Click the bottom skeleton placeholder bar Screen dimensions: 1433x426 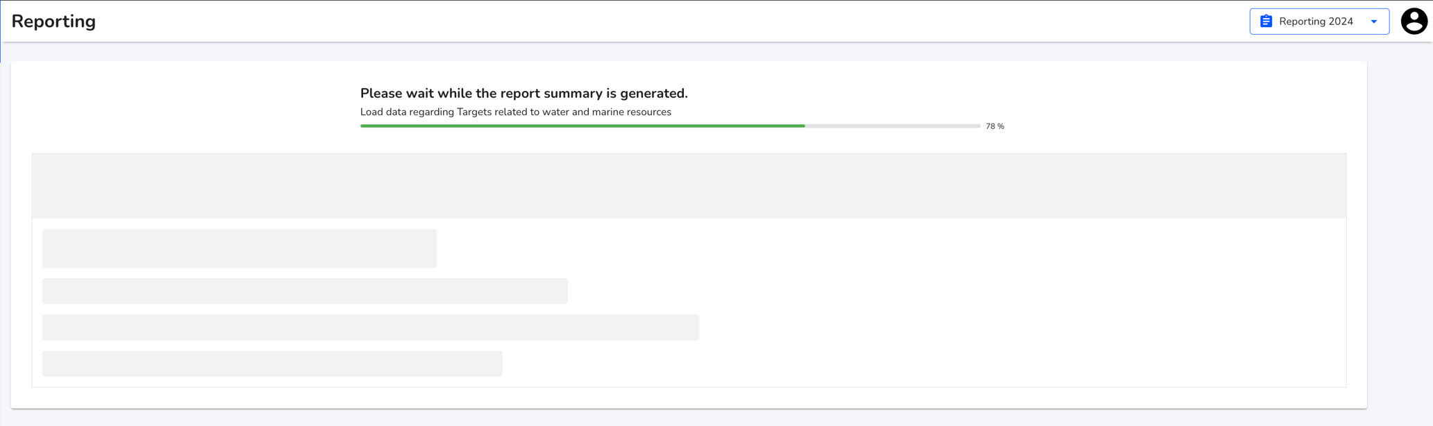pos(272,364)
